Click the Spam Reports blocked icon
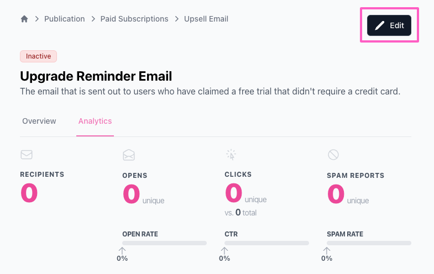 pos(333,155)
